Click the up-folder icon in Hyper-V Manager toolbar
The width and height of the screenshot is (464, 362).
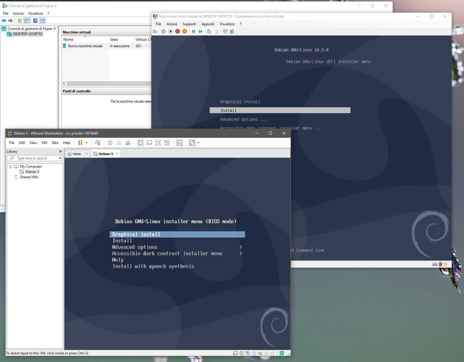point(20,21)
